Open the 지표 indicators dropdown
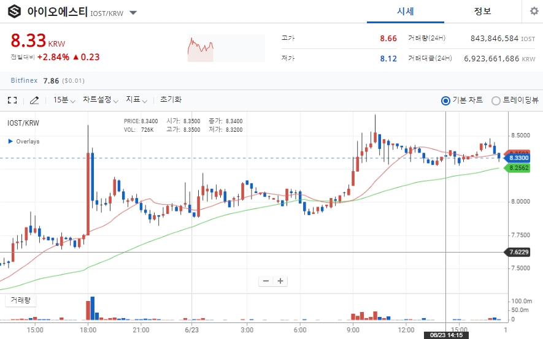 pyautogui.click(x=136, y=100)
